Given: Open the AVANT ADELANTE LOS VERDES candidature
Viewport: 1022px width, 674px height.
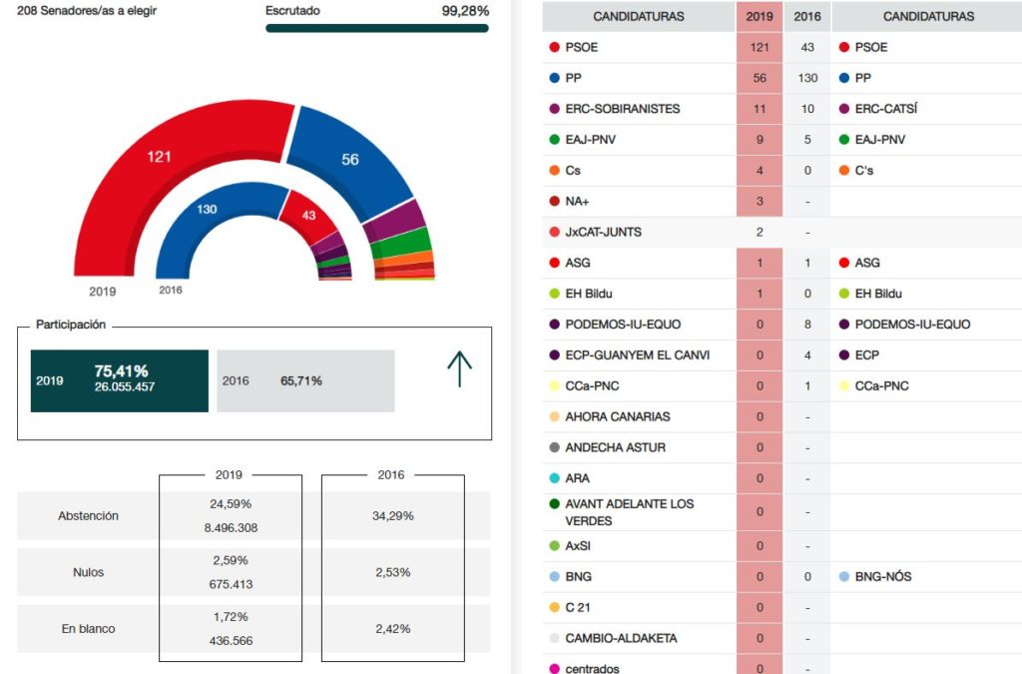Looking at the screenshot, I should [x=644, y=512].
